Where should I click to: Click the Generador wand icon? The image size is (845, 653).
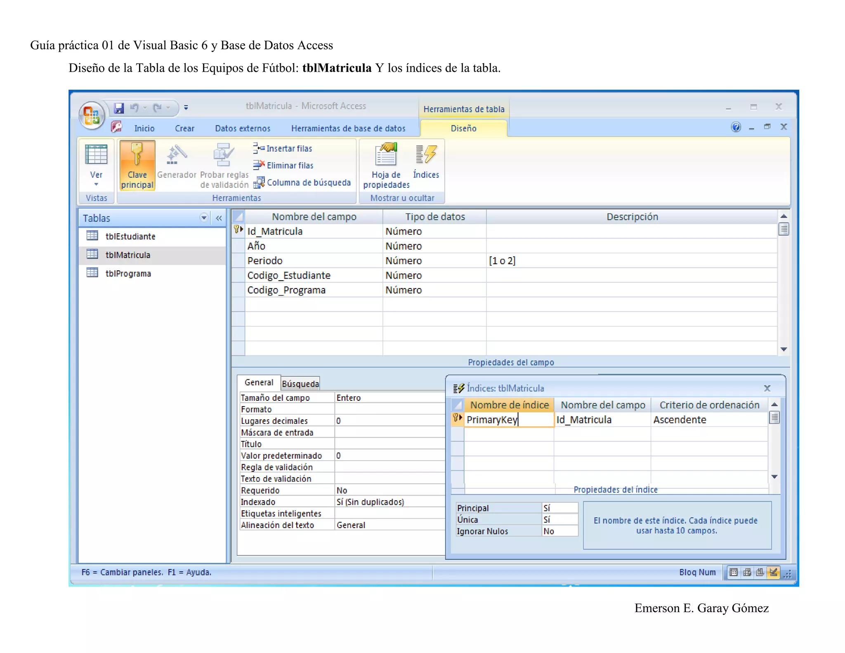pos(177,155)
